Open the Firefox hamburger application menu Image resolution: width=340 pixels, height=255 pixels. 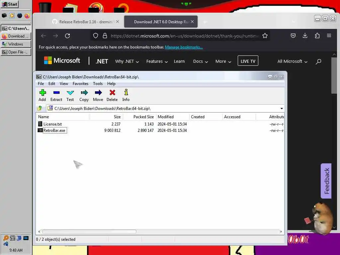[x=329, y=36]
